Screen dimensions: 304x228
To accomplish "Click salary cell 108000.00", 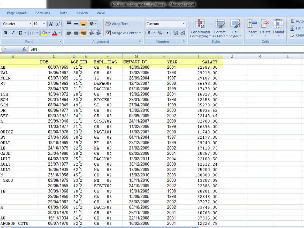I will (198, 175).
